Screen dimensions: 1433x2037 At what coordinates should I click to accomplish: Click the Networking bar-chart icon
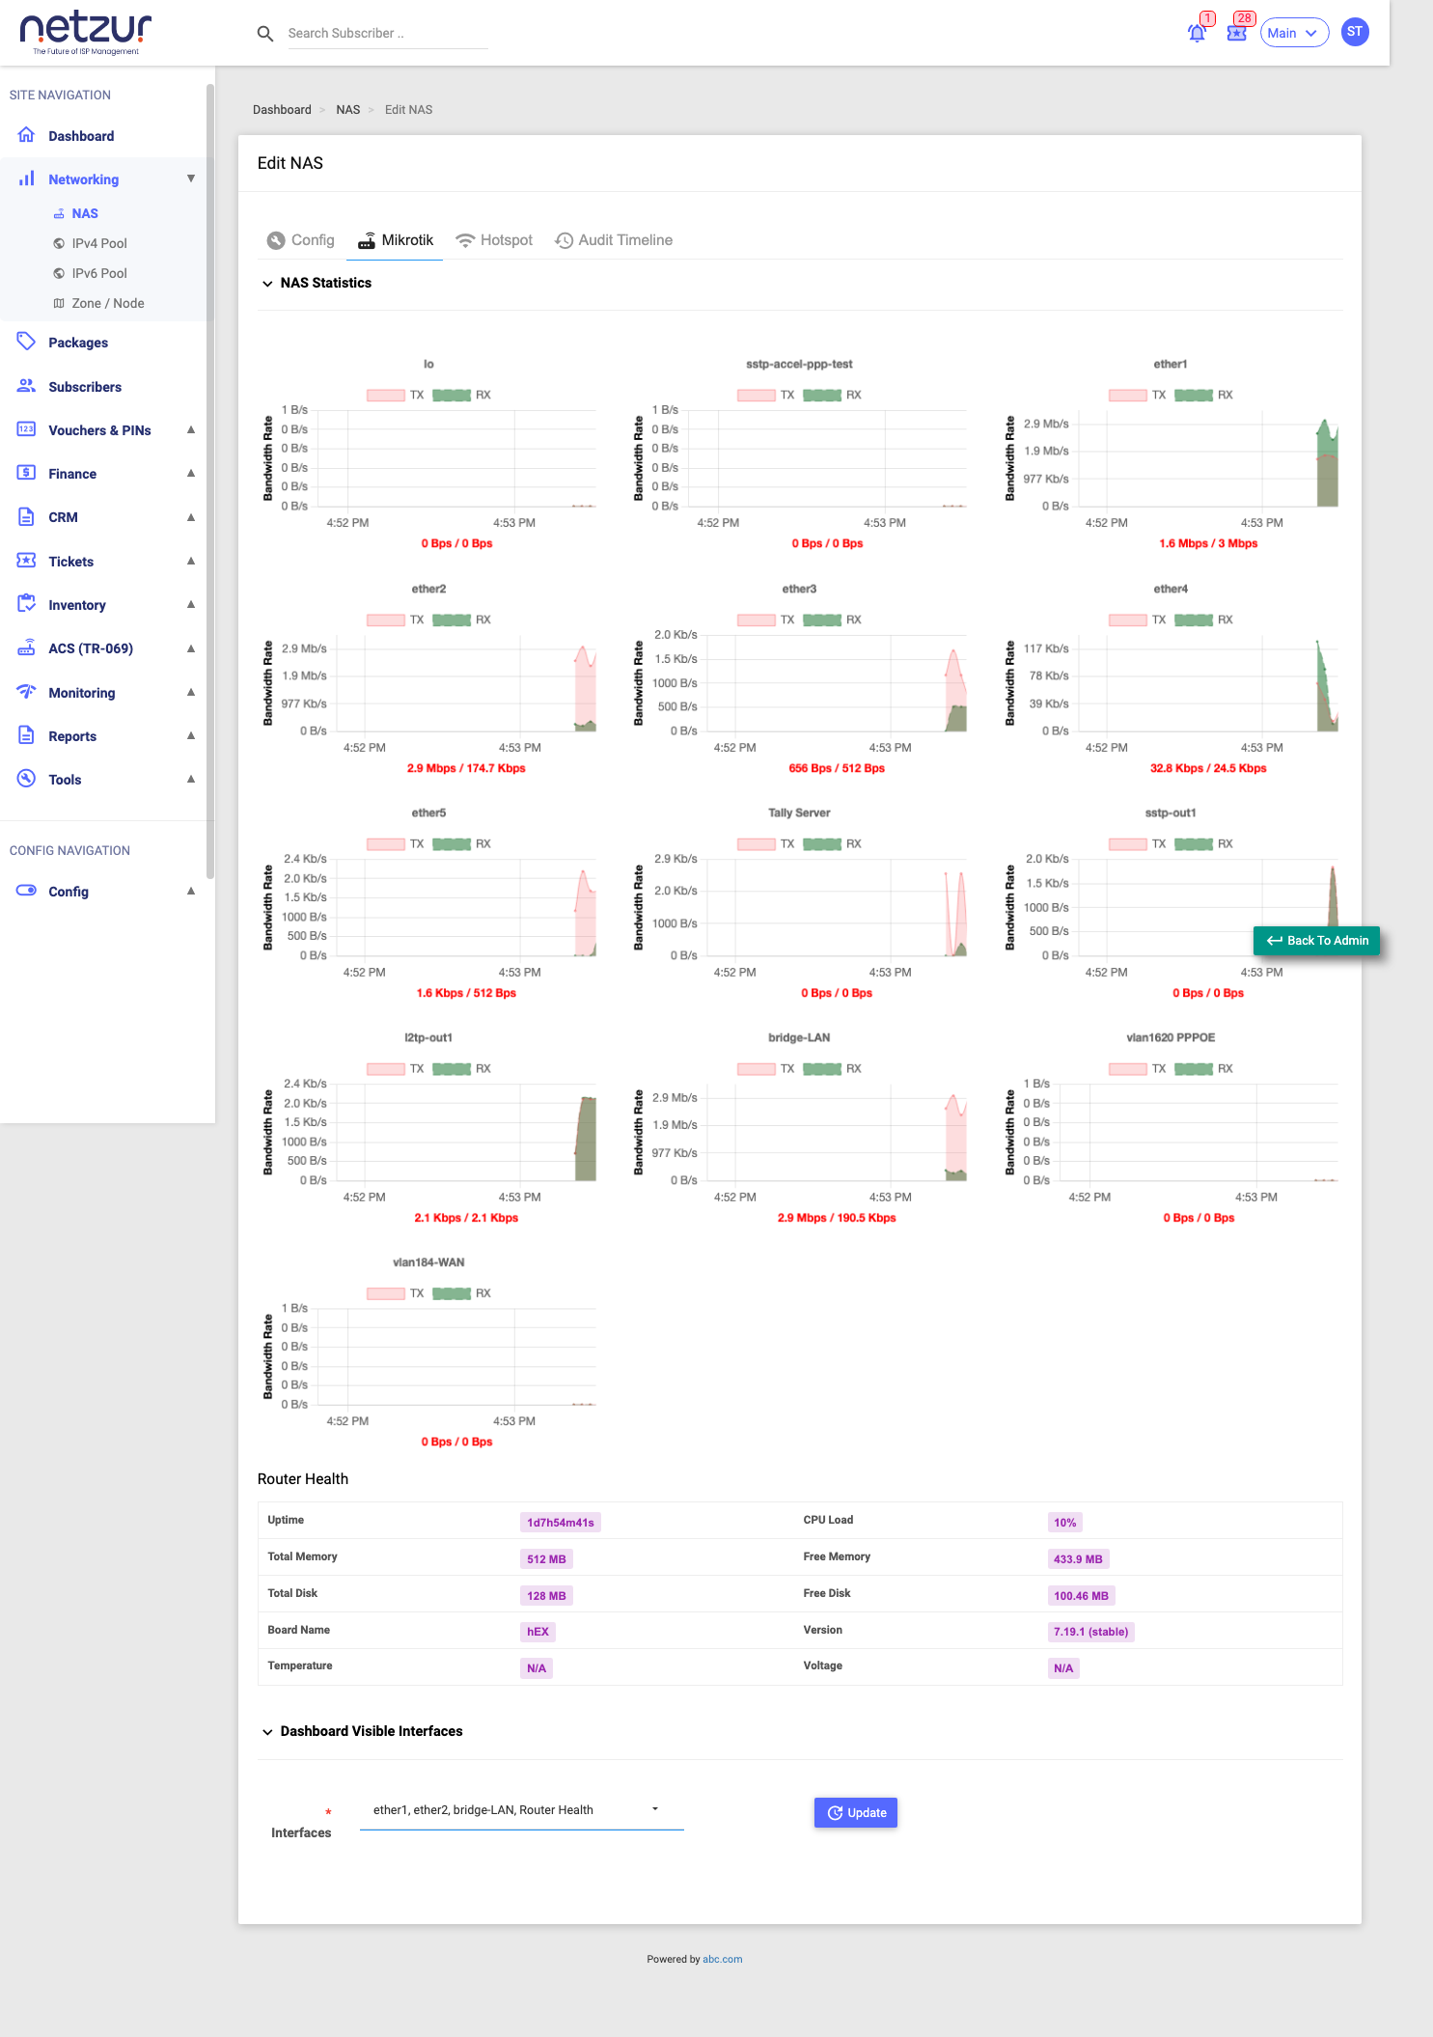coord(27,179)
